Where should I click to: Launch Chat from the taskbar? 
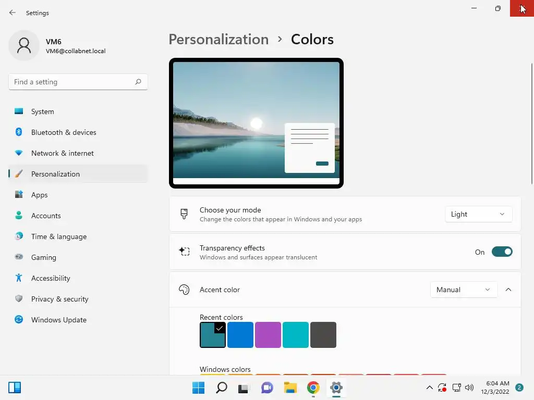(x=267, y=387)
